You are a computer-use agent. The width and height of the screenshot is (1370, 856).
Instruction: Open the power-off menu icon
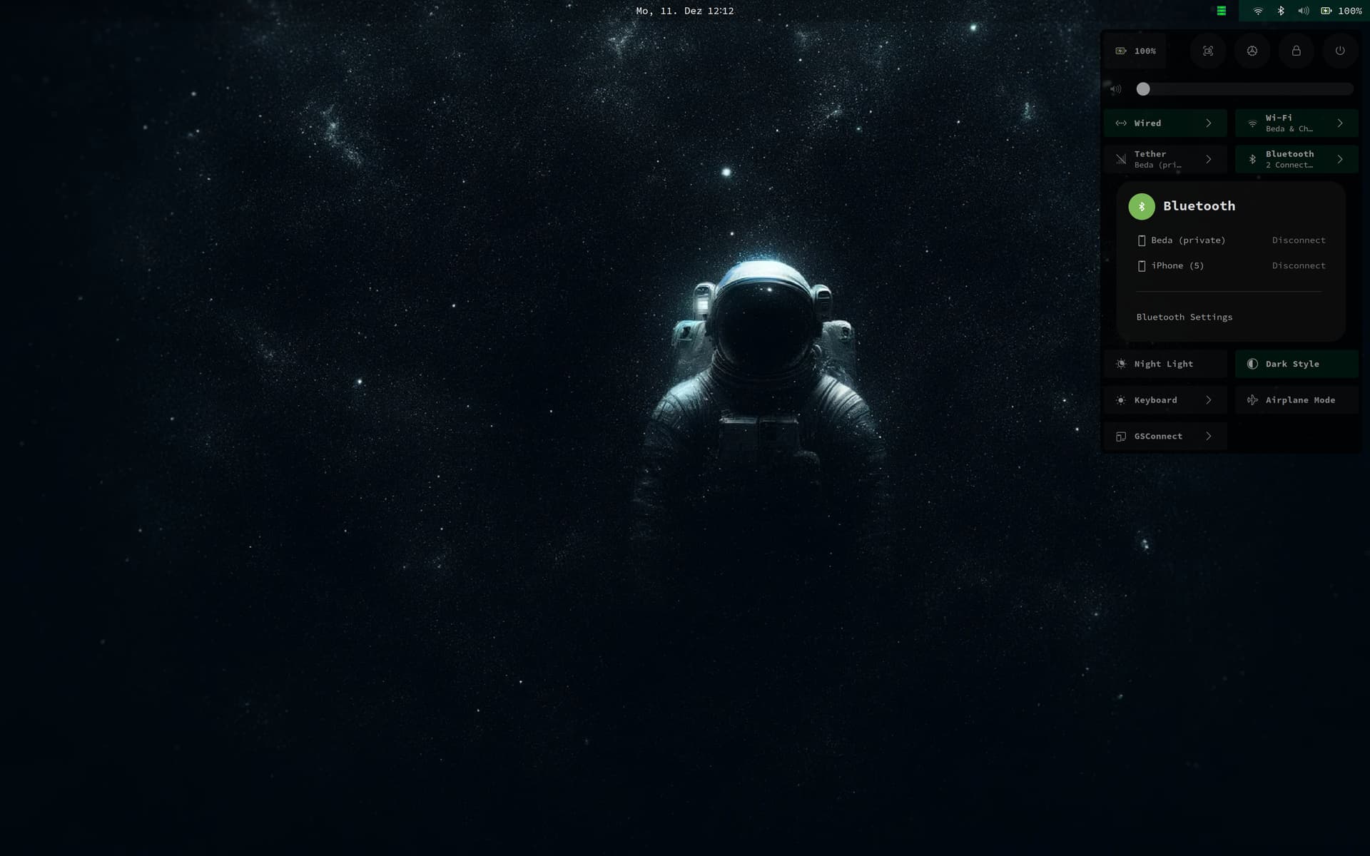coord(1340,51)
